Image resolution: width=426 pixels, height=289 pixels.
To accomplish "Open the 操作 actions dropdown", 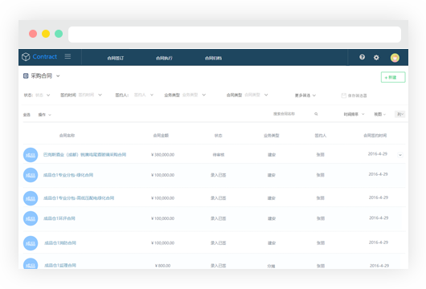I will pyautogui.click(x=44, y=115).
